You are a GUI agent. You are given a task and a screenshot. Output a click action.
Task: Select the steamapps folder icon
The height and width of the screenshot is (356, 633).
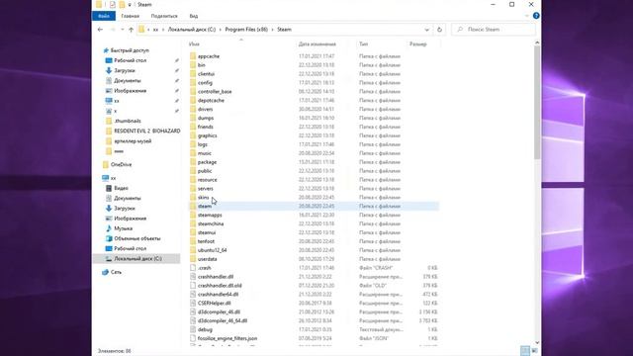193,216
